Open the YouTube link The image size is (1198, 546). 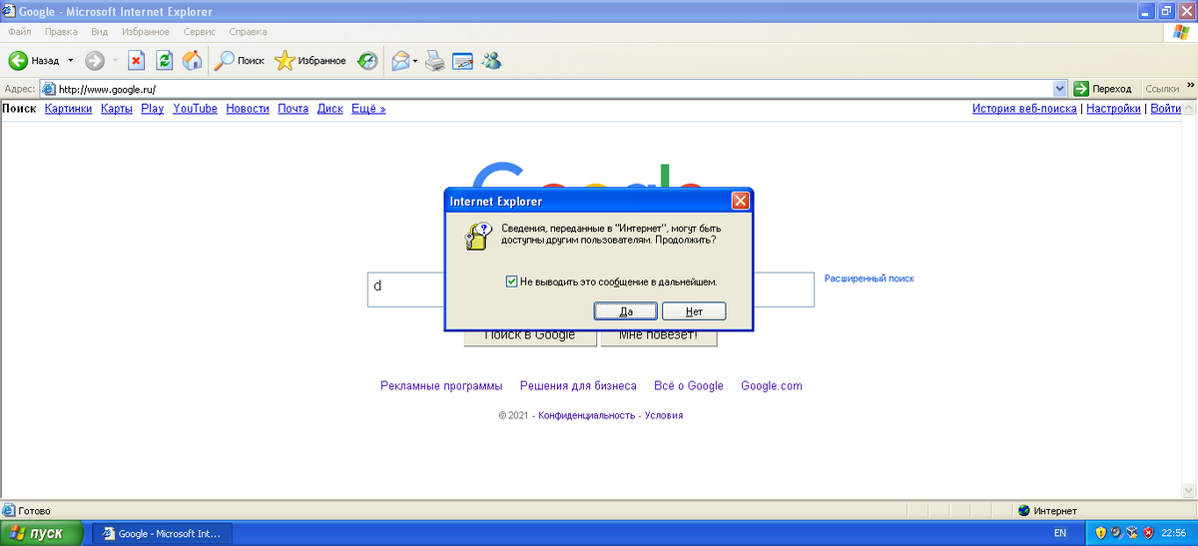point(195,109)
